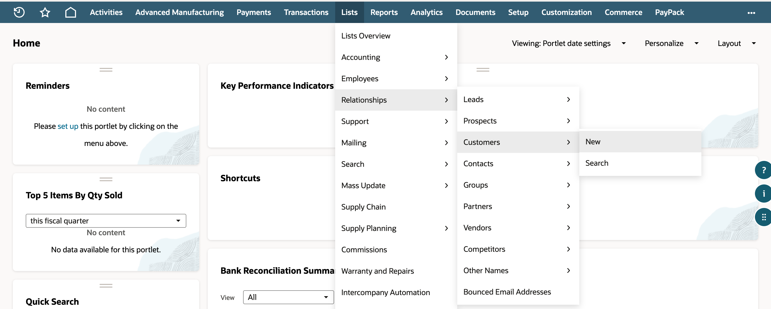Open the Mailing submenu
The height and width of the screenshot is (309, 771).
click(396, 143)
